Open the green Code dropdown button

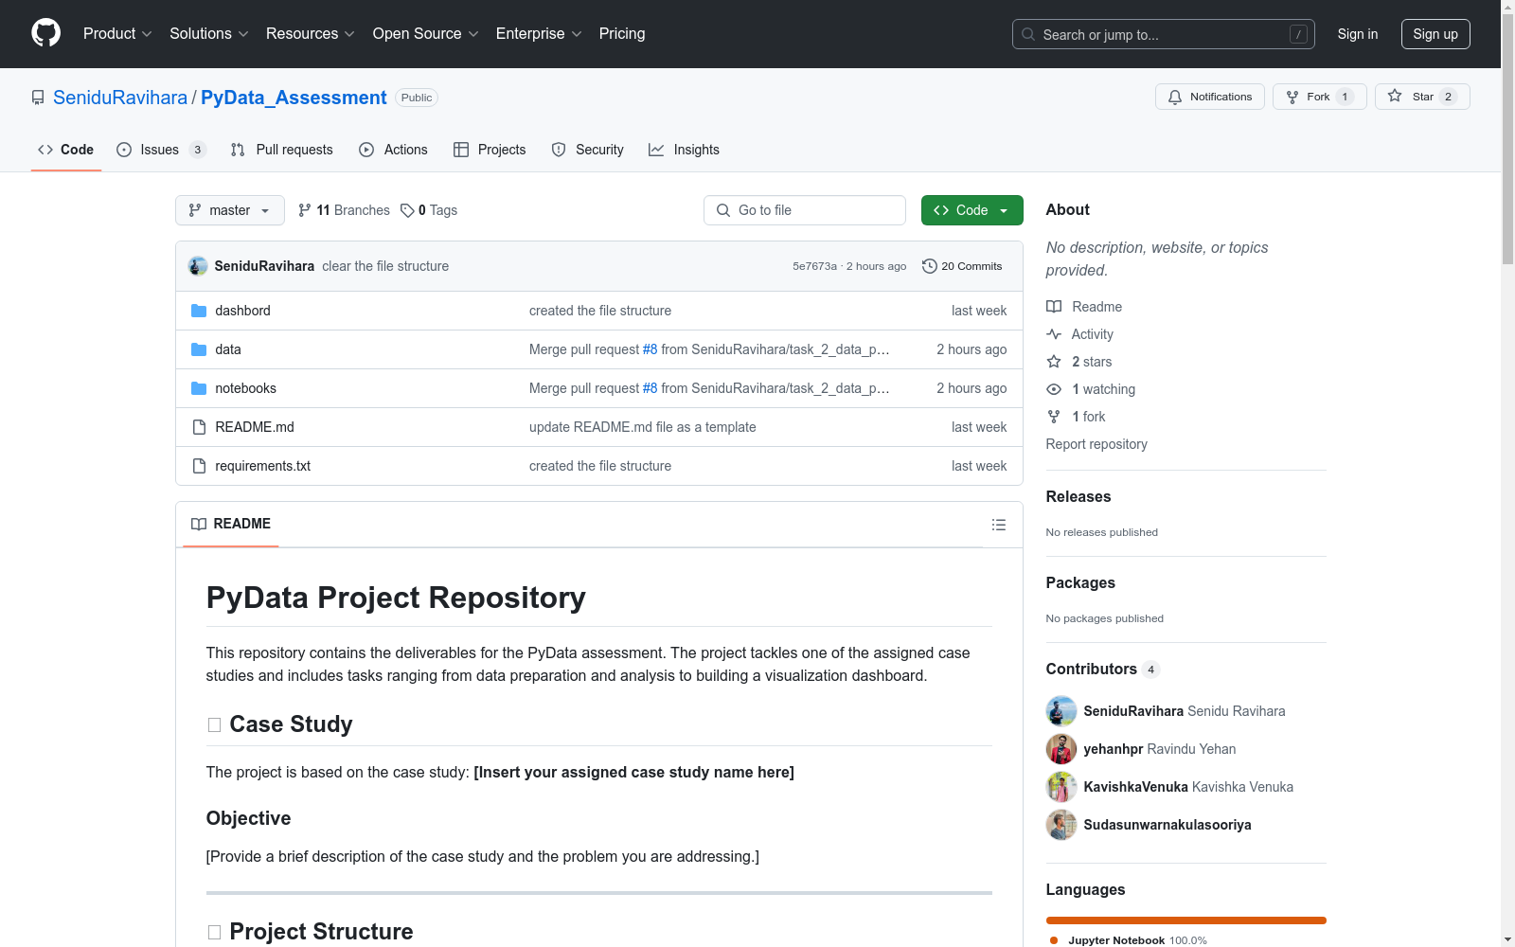click(971, 210)
